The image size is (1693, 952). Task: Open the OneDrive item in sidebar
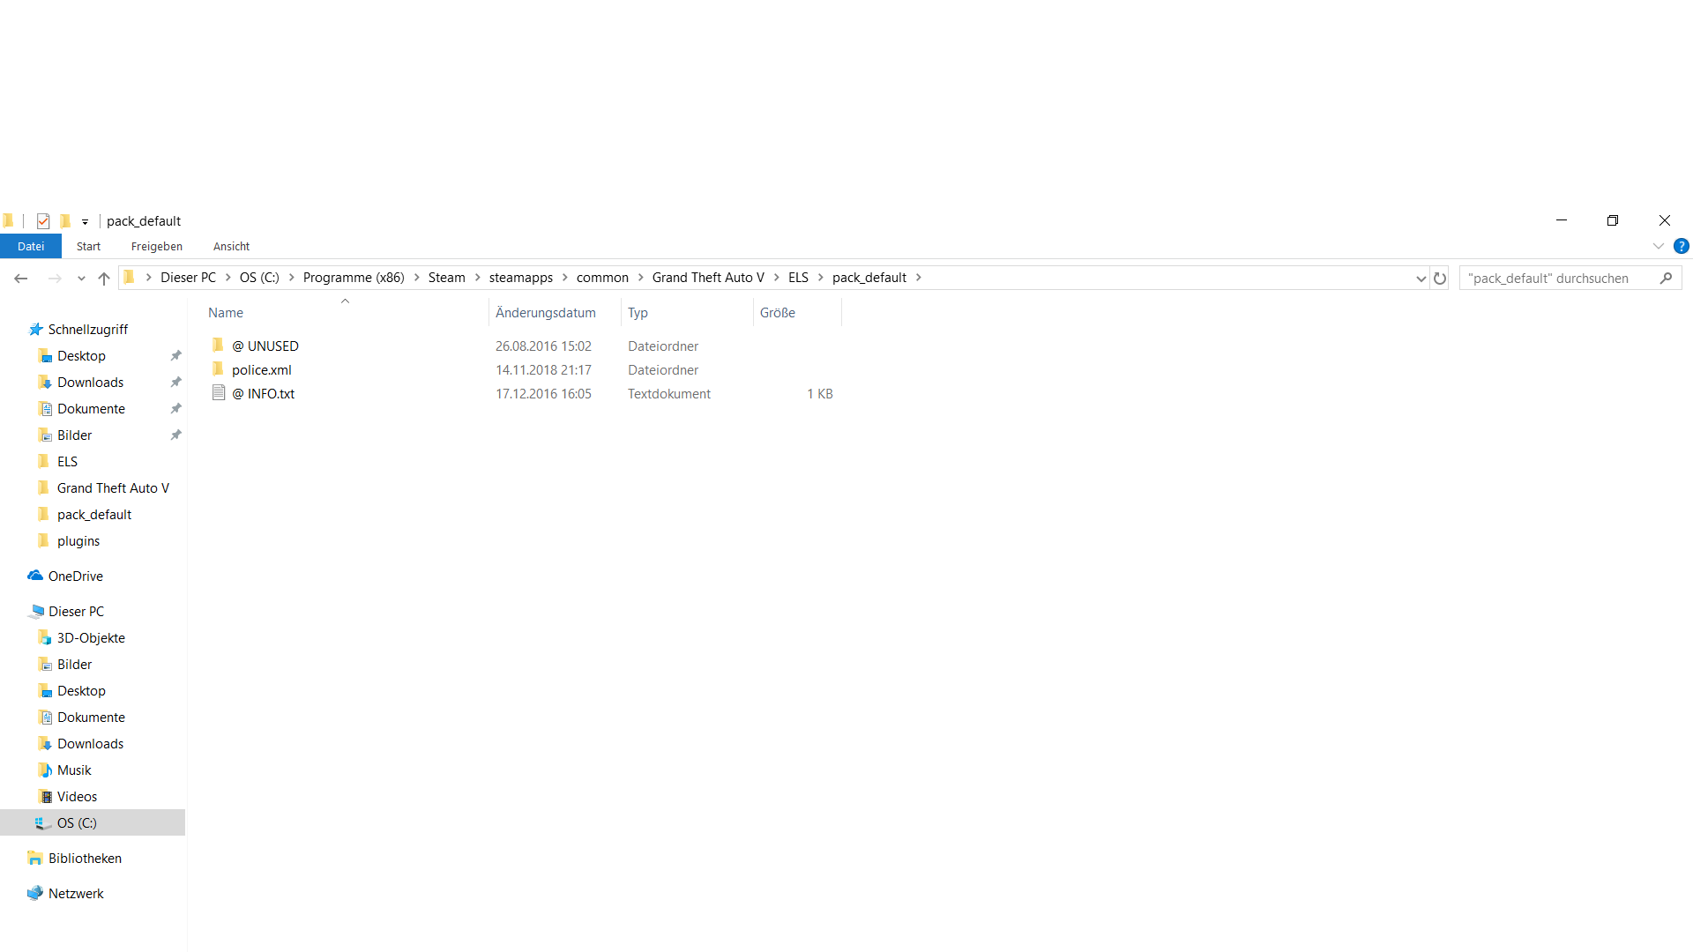76,576
